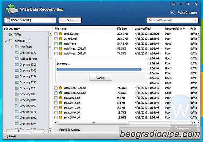Check the box for img8328.jpg

click(x=56, y=34)
